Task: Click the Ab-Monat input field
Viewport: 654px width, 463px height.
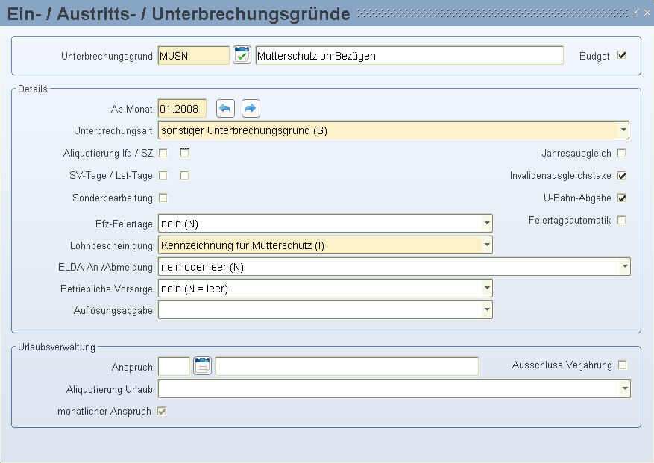Action: coord(182,109)
